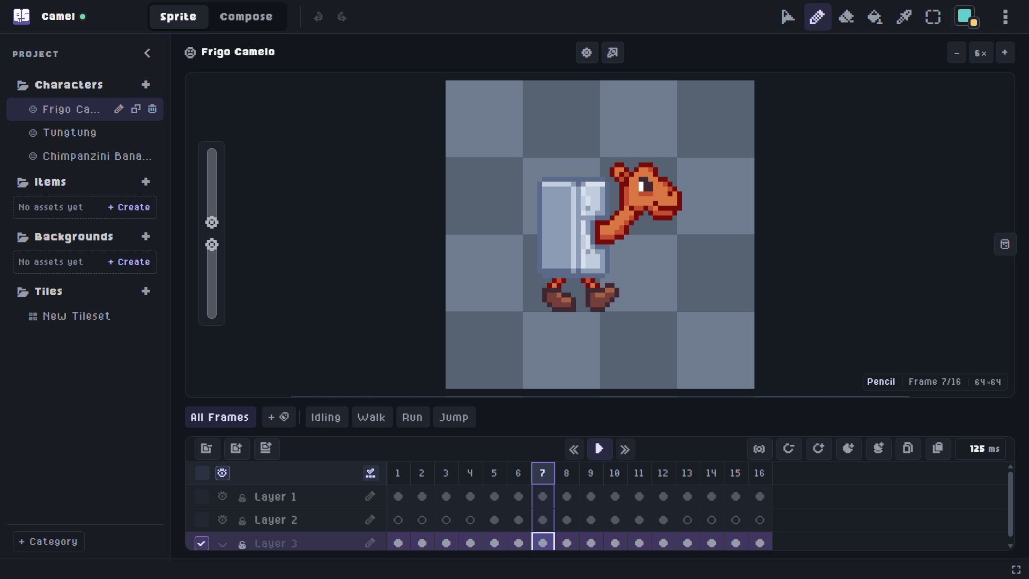Open the secondary yellow color swatch
1029x579 pixels.
click(x=974, y=23)
